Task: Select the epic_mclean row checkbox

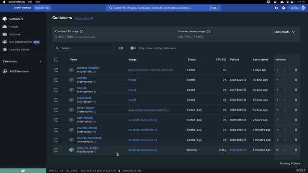Action: [x=56, y=120]
